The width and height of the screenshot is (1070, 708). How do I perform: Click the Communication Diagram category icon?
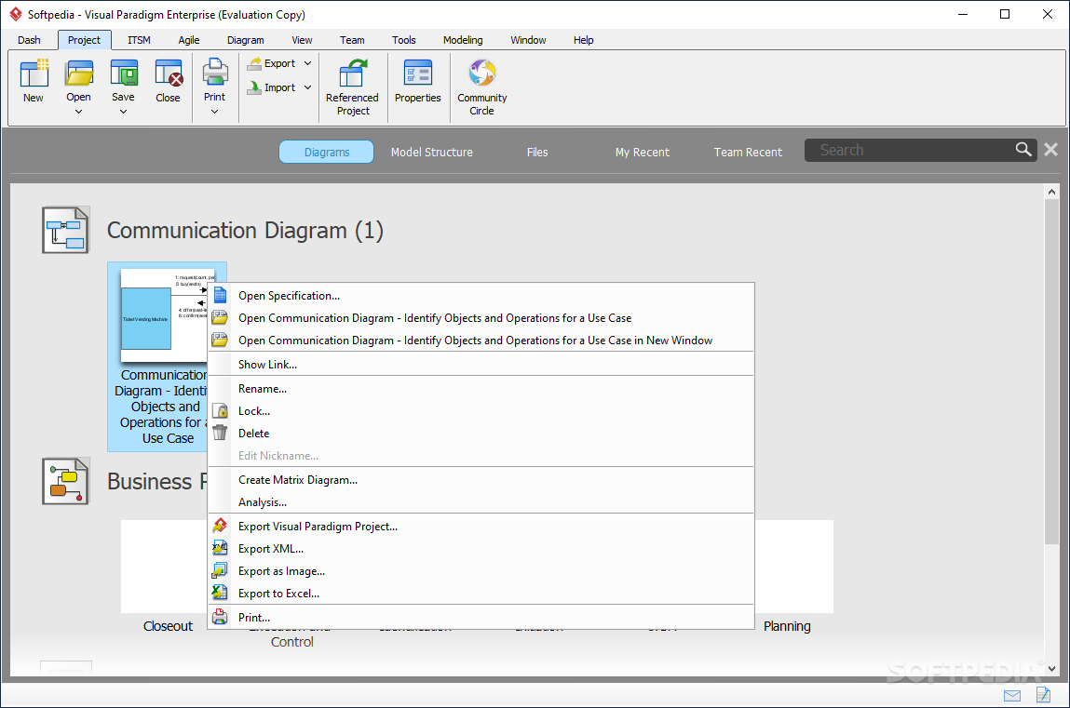pos(65,231)
